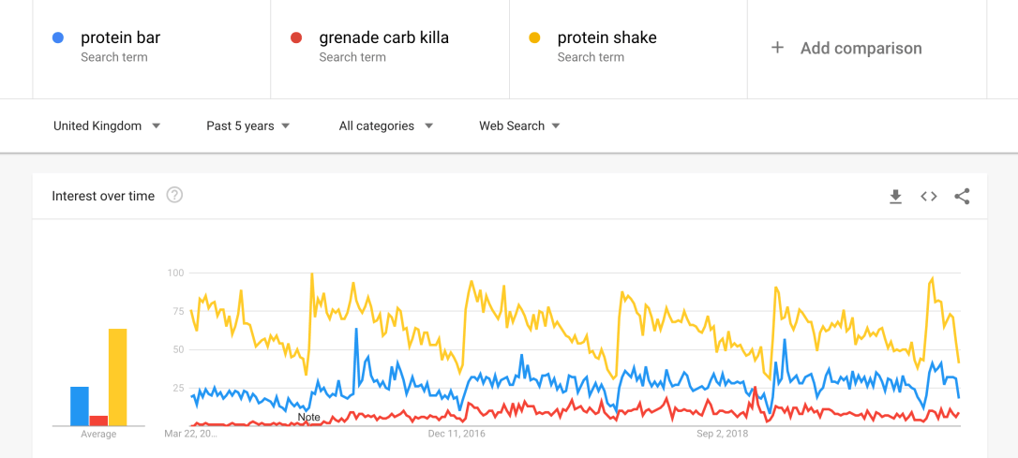Download the Interest over time chart data
The image size is (1018, 458).
tap(895, 197)
